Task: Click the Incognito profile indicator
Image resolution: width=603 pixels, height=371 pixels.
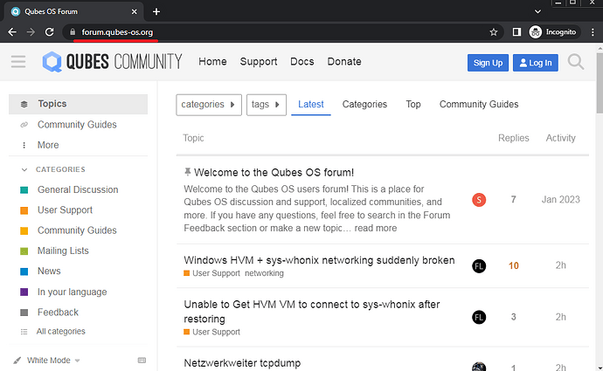Action: (x=552, y=32)
